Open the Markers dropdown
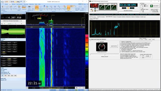 tap(37, 8)
